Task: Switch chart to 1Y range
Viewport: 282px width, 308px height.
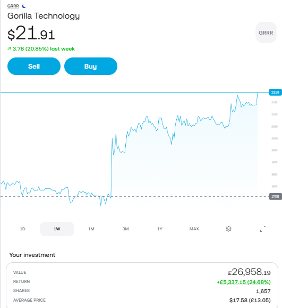Action: coord(160,229)
